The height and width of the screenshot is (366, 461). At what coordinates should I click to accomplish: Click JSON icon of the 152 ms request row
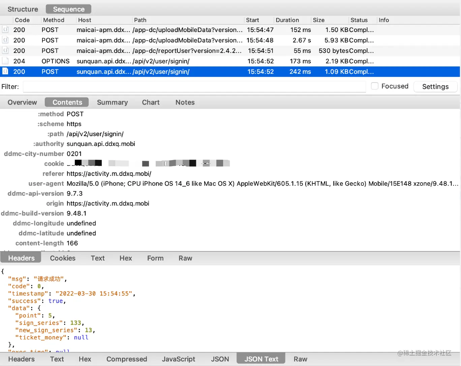point(5,30)
